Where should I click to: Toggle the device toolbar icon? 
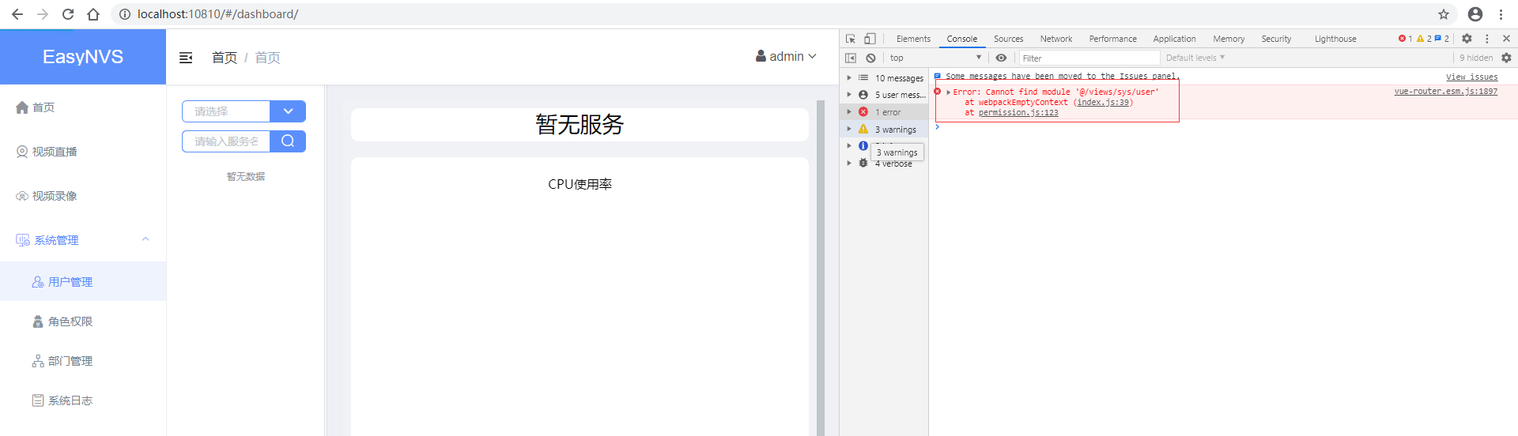coord(870,39)
